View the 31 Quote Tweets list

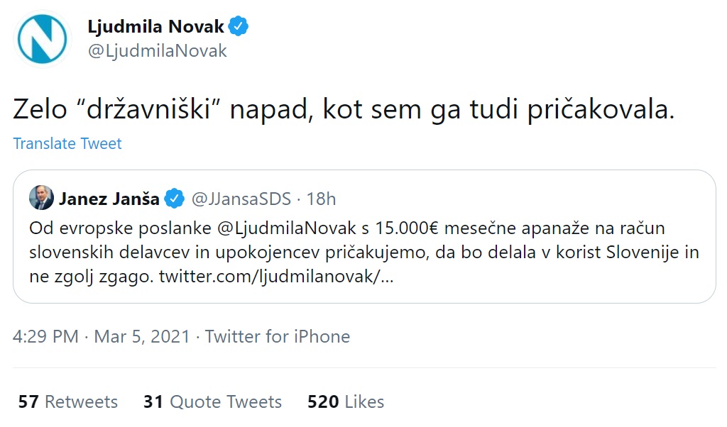pos(212,401)
